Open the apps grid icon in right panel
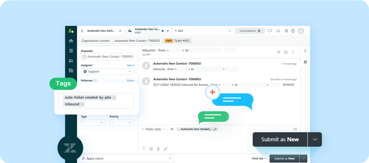 pyautogui.click(x=305, y=62)
